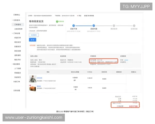Open 分销采购单 in the sidebar
Screen dimensions: 155x124
coord(18,29)
